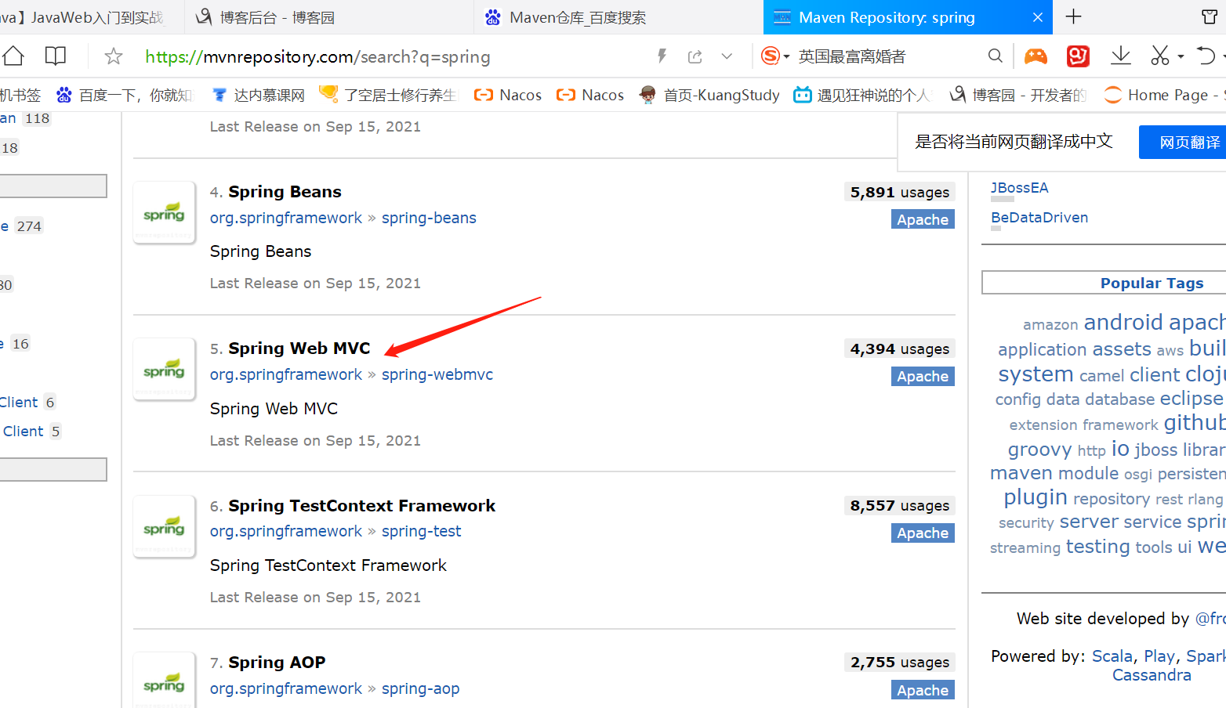Click Apache license badge for Spring Beans
Screen dimensions: 1226x708
pyautogui.click(x=923, y=219)
